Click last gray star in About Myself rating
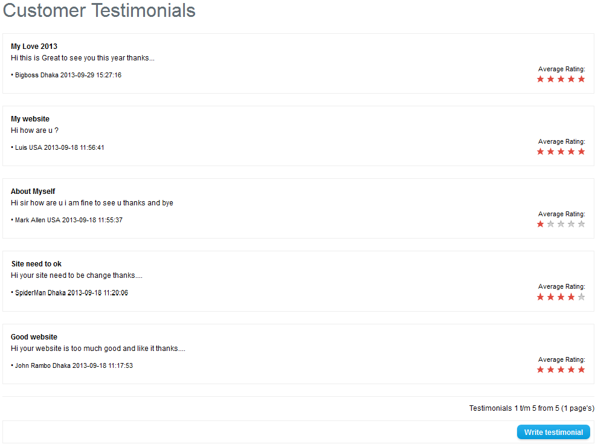The width and height of the screenshot is (598, 447). point(582,224)
